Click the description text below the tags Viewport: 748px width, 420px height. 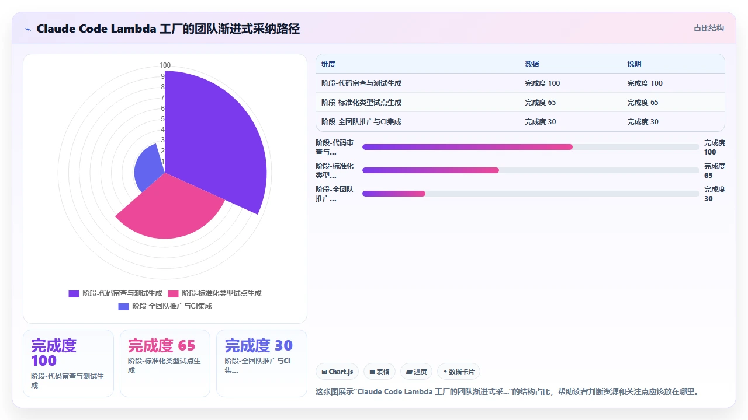(507, 391)
